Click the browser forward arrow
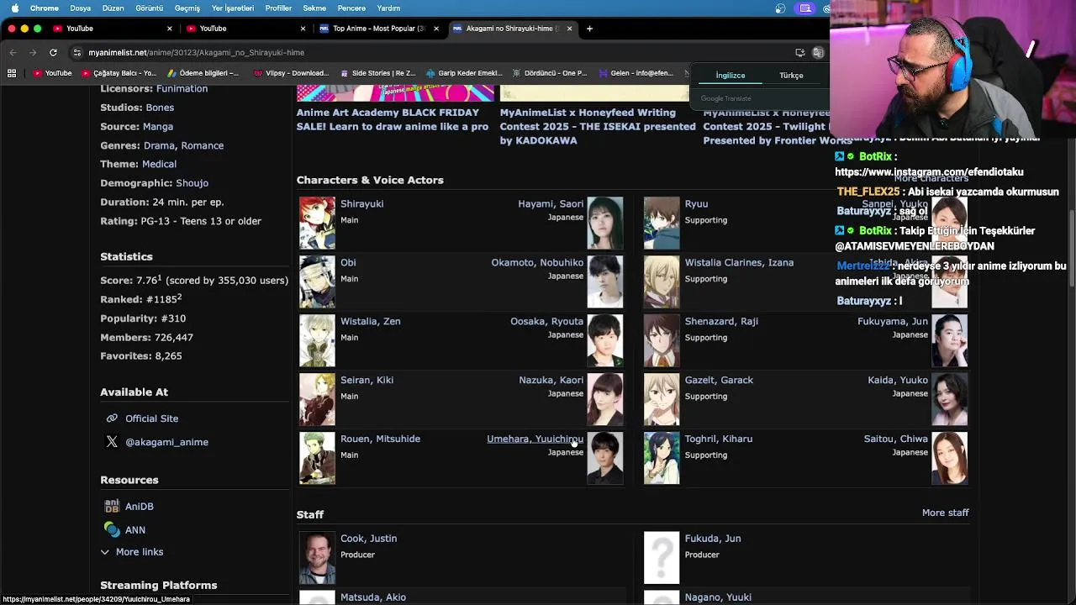Screen dimensions: 1076x605 33,52
